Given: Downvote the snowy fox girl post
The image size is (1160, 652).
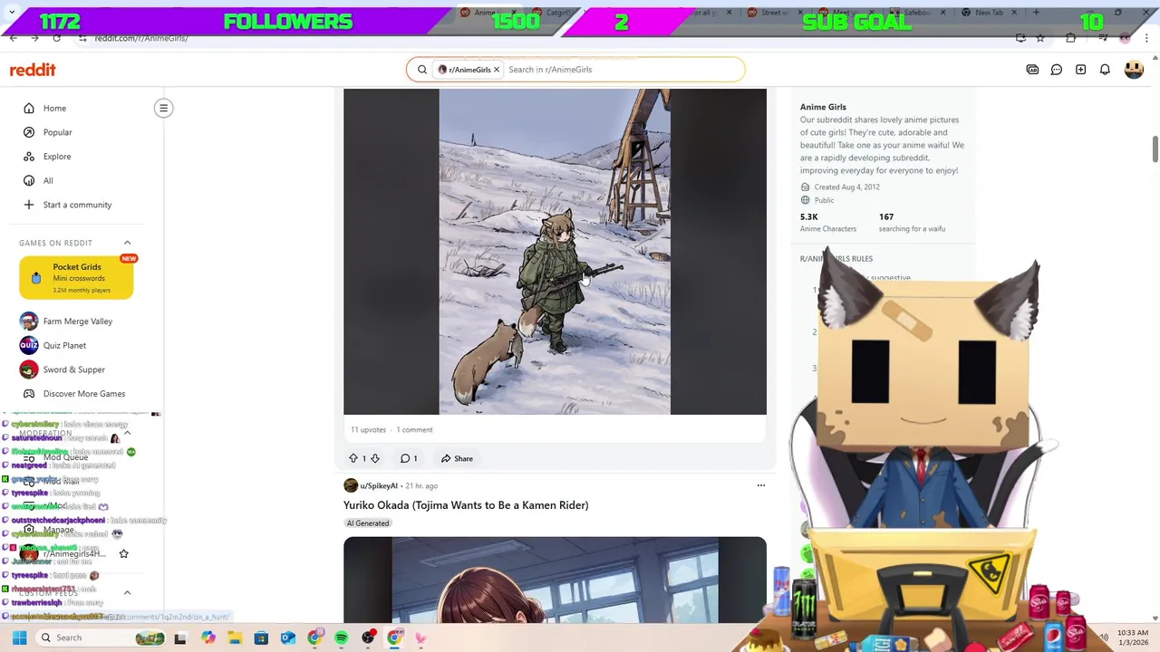Looking at the screenshot, I should (x=375, y=458).
